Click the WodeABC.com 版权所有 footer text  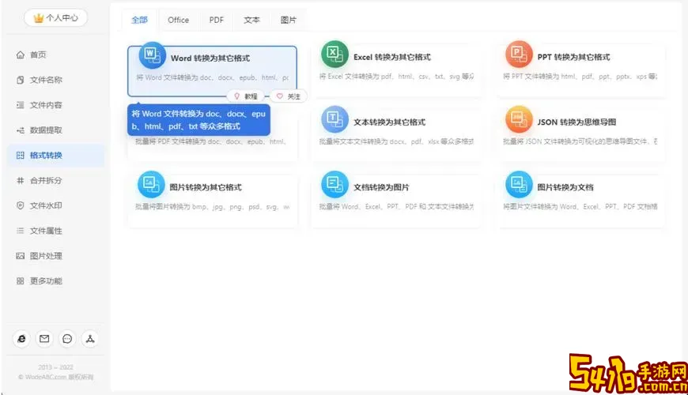coord(55,377)
